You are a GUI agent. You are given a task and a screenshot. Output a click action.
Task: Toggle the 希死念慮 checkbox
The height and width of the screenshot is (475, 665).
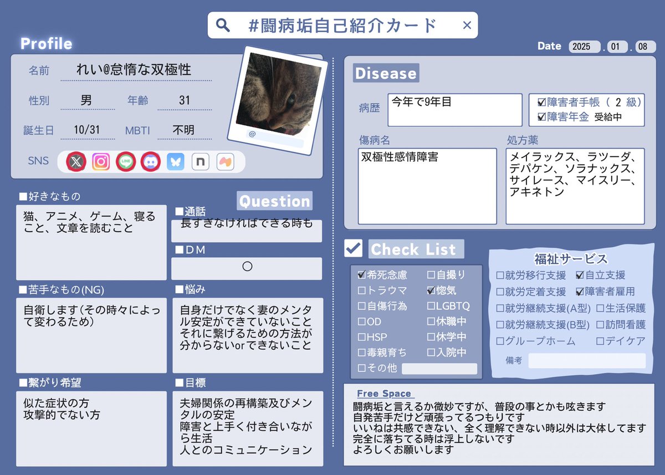point(362,274)
